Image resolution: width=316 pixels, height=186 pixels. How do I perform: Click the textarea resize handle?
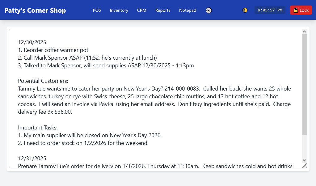305,166
